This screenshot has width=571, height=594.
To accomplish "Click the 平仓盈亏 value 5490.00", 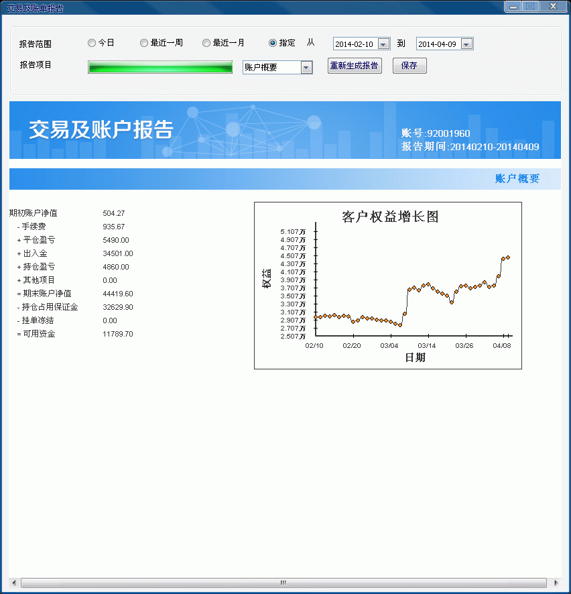I will click(x=116, y=240).
